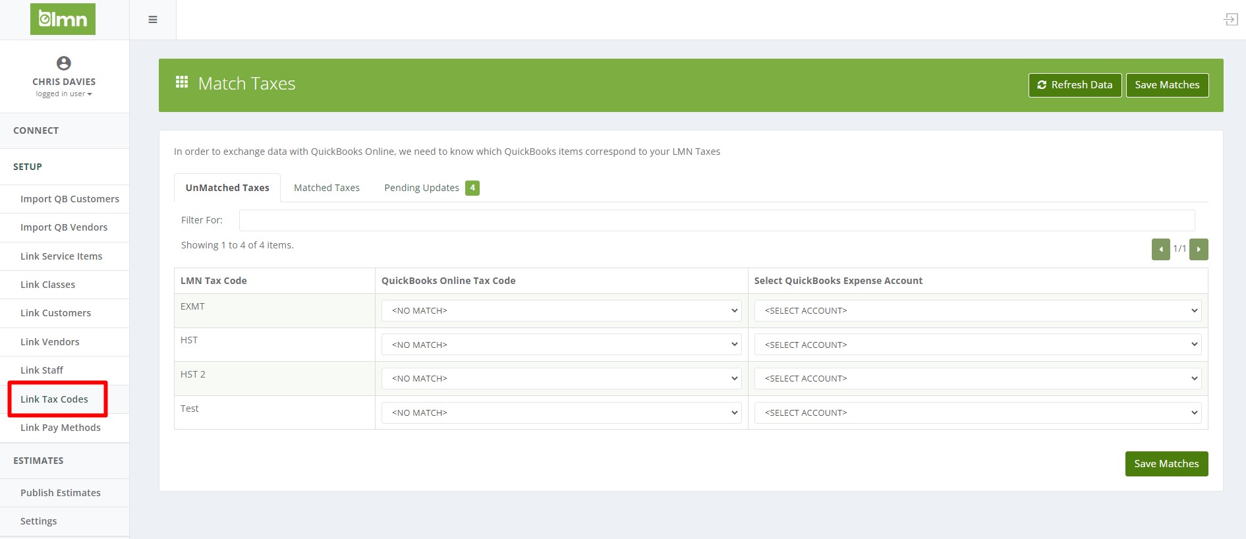The image size is (1246, 539).
Task: Click the CHRIS DAVIES user name
Action: click(64, 82)
